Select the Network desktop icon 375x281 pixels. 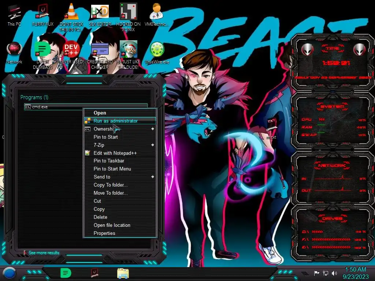point(14,53)
